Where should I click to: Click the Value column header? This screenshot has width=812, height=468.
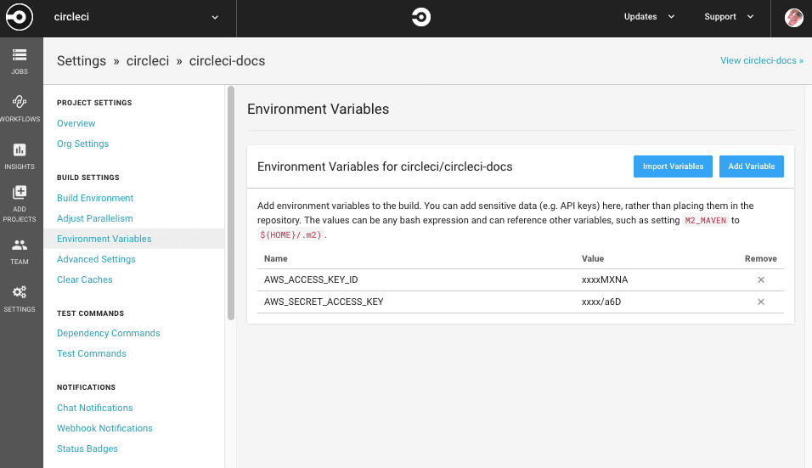[592, 258]
